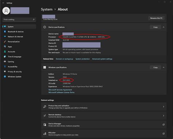Click the Device Manager icon

coord(45,125)
